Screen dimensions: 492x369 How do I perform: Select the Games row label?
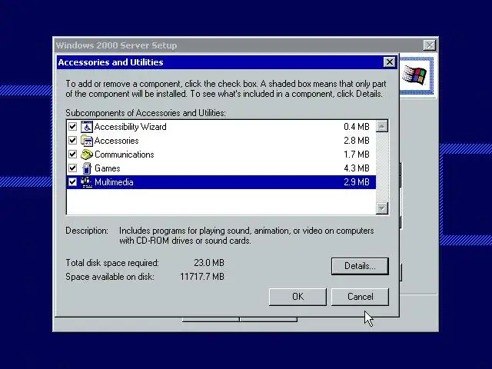[108, 168]
